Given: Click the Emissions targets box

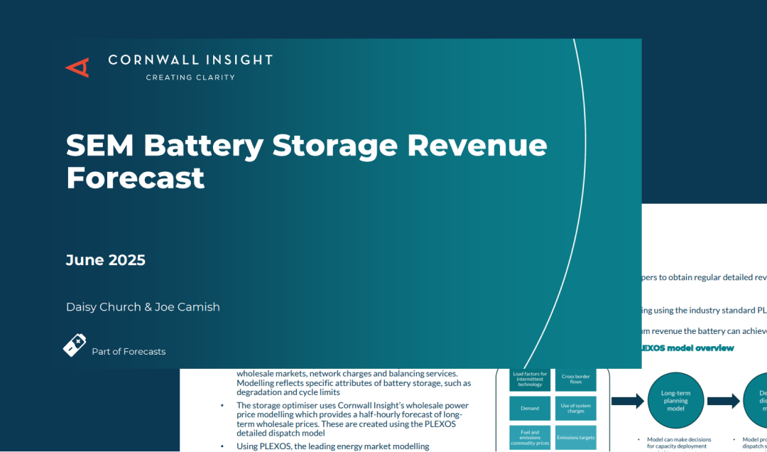Looking at the screenshot, I should 576,437.
